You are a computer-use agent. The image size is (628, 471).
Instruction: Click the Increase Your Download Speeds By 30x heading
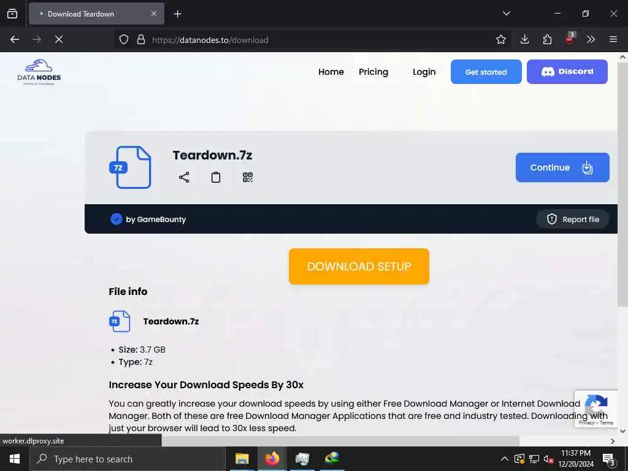pyautogui.click(x=206, y=385)
